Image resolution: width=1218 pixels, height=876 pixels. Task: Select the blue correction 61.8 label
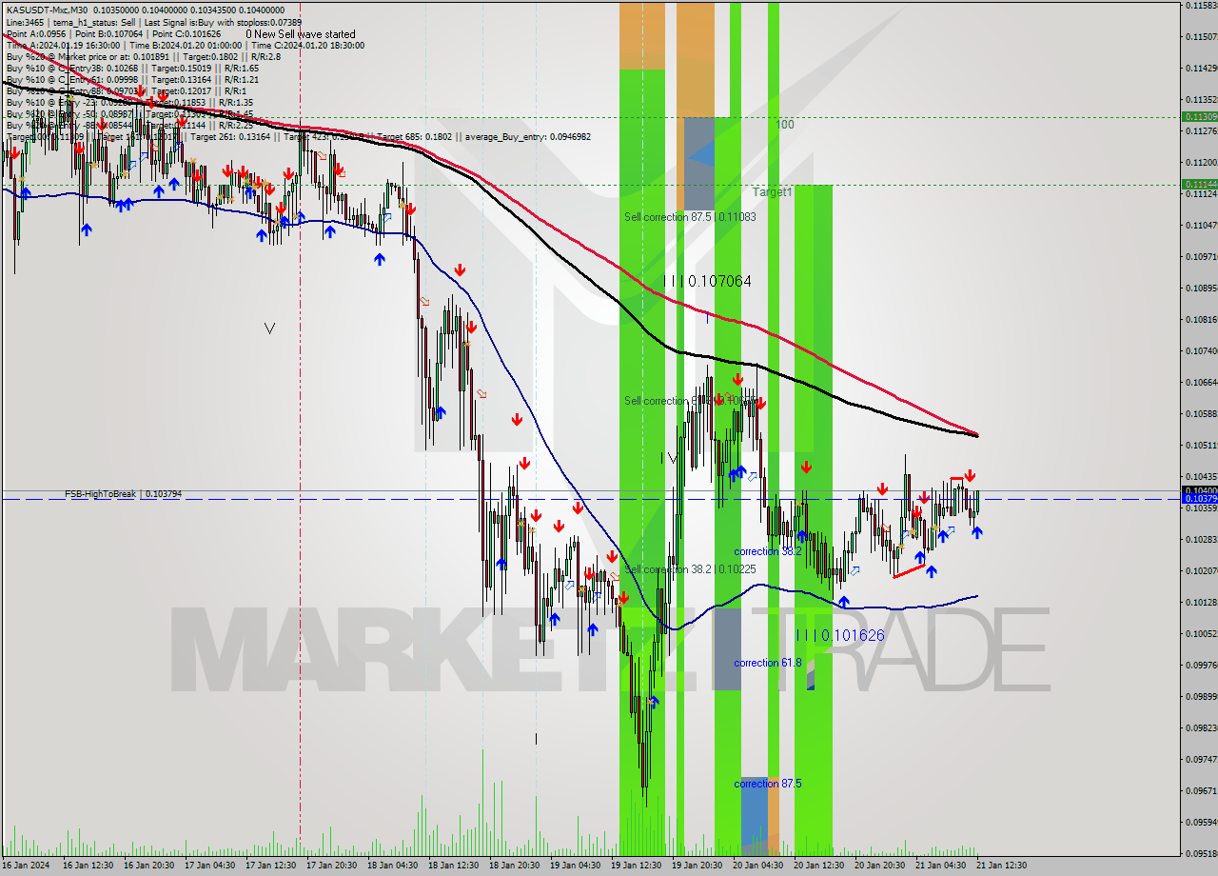point(767,663)
